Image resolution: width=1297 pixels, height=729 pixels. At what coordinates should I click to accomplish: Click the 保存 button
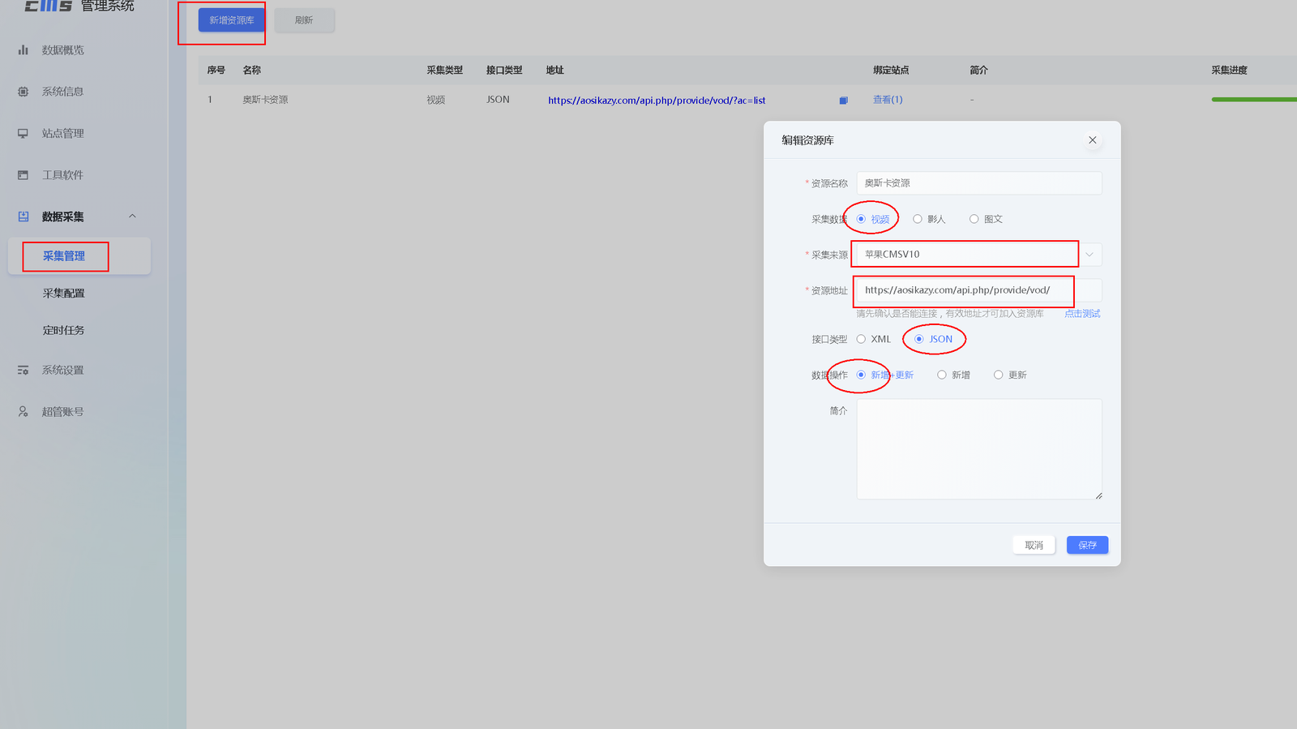(x=1087, y=545)
